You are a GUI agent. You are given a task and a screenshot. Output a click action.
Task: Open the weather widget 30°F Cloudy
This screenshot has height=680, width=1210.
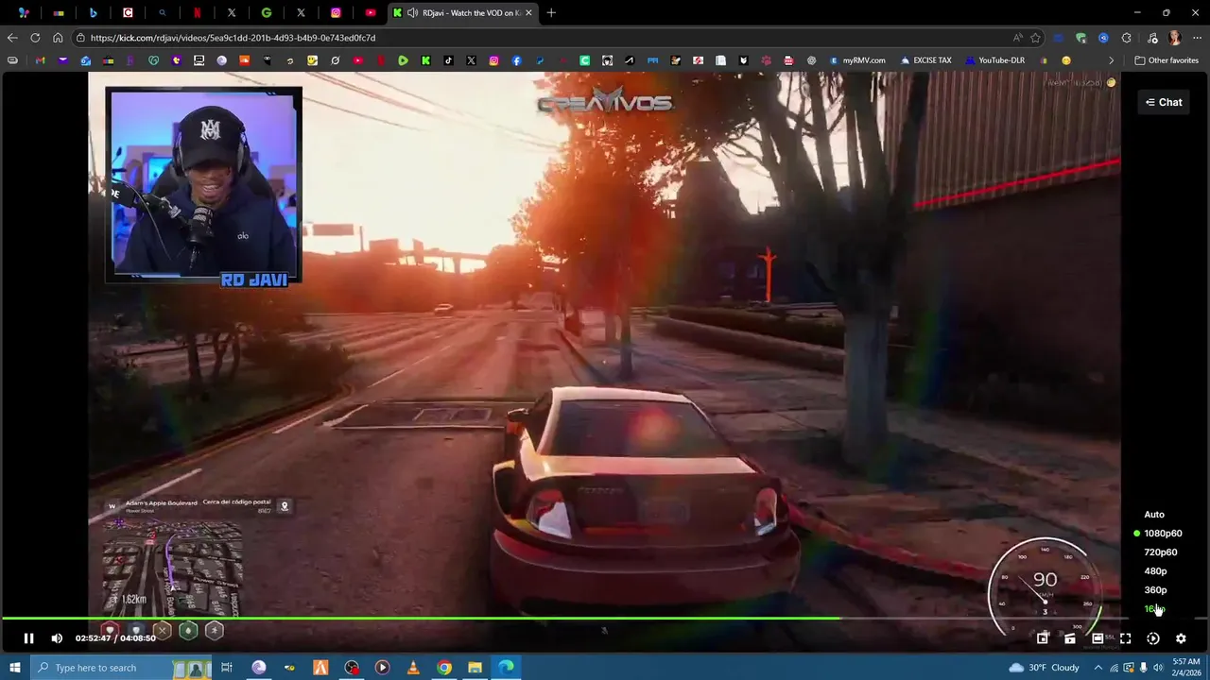(1044, 668)
